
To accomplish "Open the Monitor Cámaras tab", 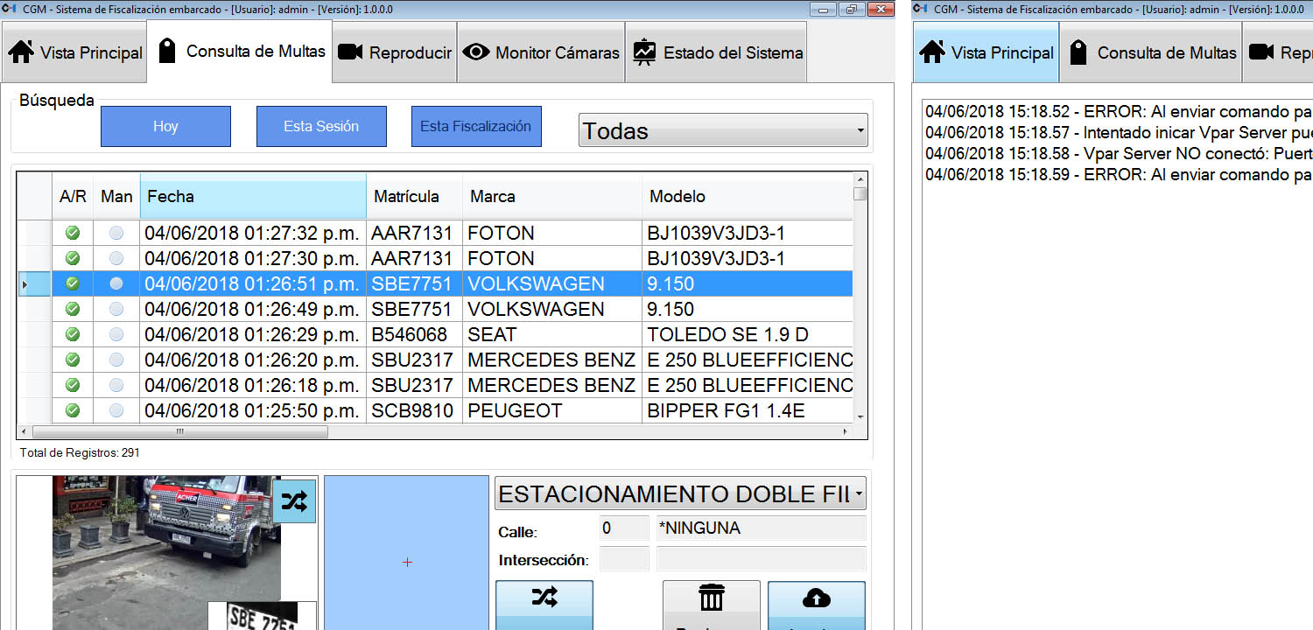I will tap(541, 52).
